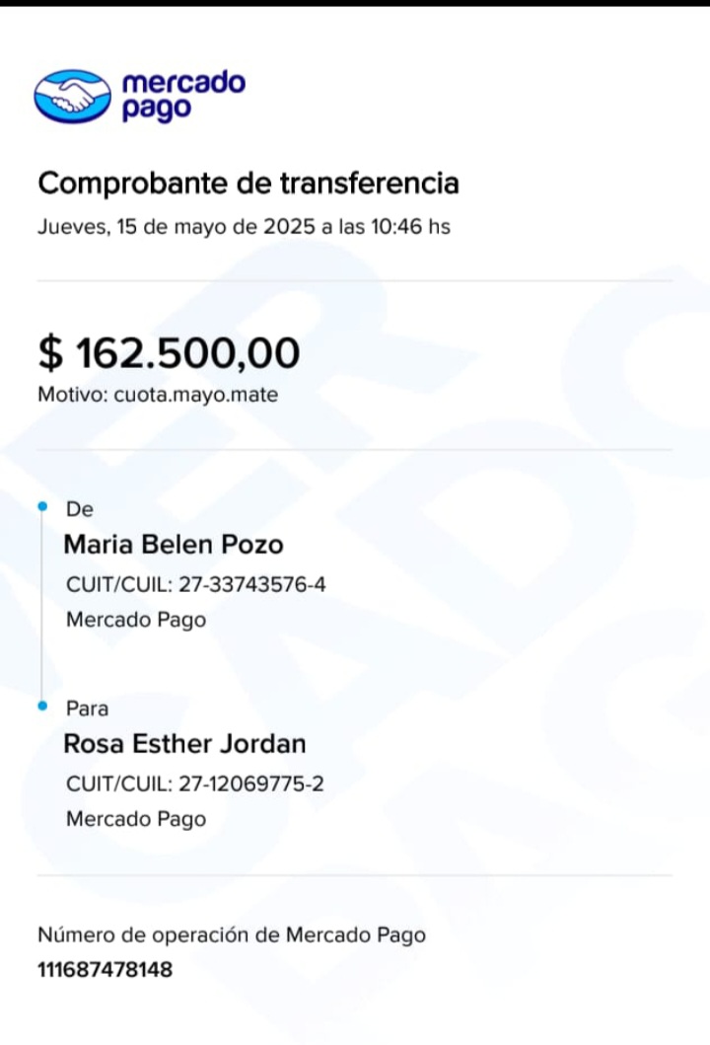
Task: Click the blue dot beside "De"
Action: pyautogui.click(x=42, y=507)
